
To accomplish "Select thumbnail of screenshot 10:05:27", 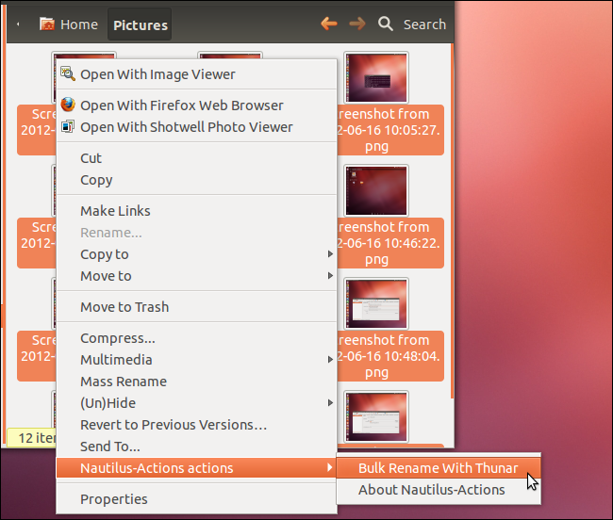I will (x=376, y=77).
